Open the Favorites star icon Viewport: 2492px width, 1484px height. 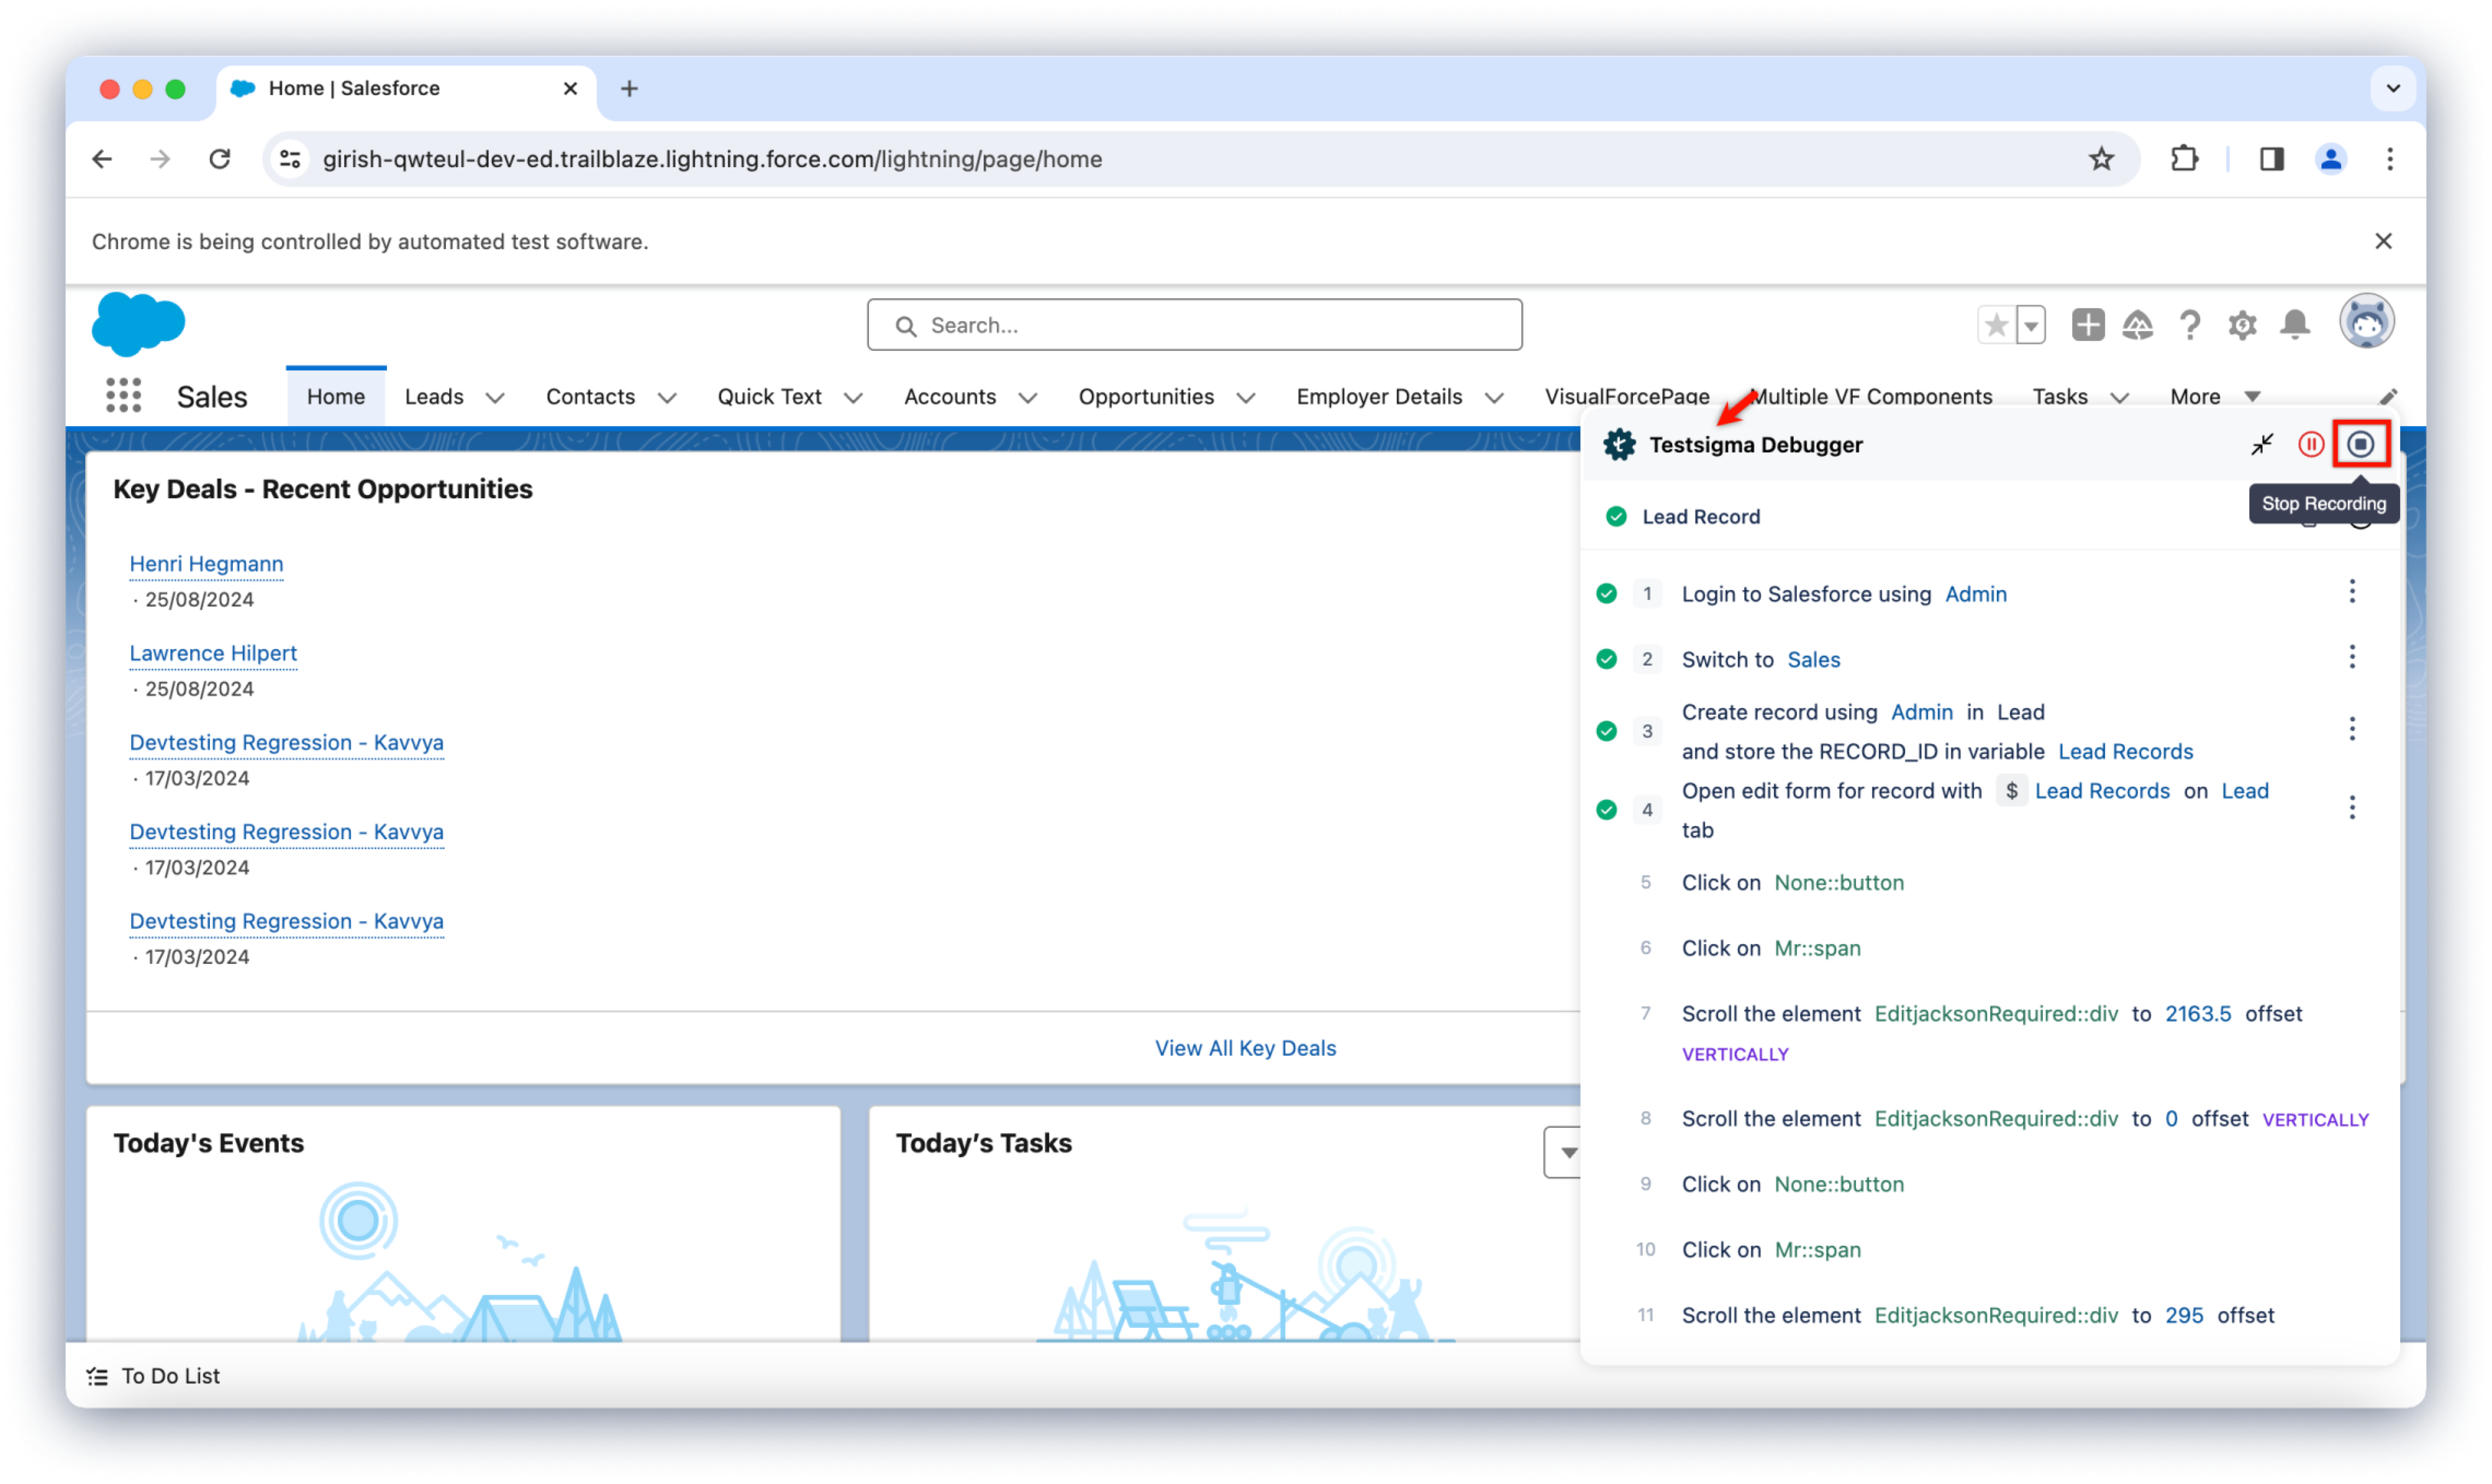coord(1996,325)
